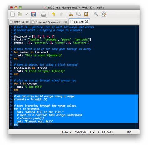The width and height of the screenshot is (148, 146).
Task: Switch to the BP32.txt tab
Action: pos(19,22)
